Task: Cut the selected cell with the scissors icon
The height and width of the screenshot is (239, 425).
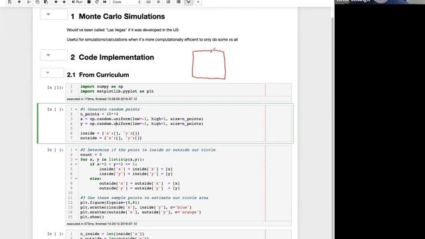Action: tap(29, 2)
